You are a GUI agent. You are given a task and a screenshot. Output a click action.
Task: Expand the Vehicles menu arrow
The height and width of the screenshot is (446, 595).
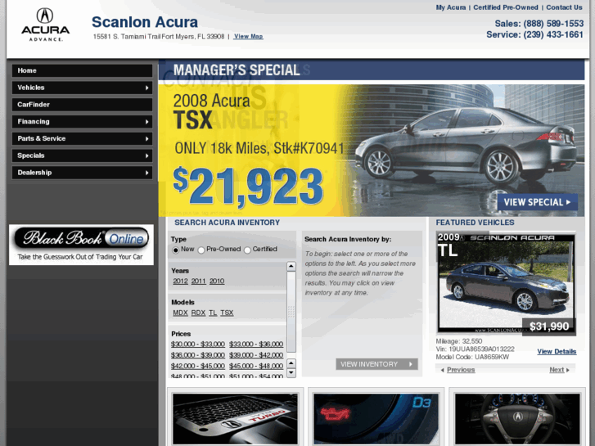[146, 88]
